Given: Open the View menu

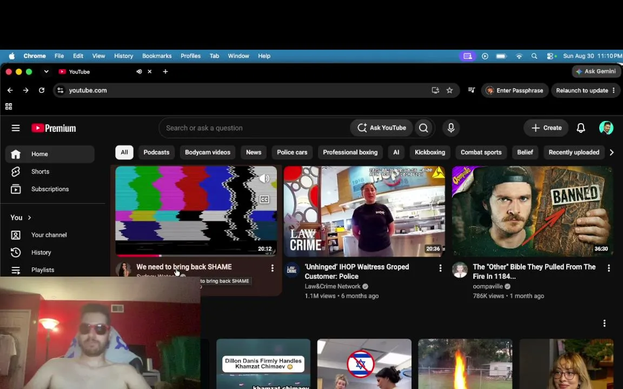Looking at the screenshot, I should [98, 56].
